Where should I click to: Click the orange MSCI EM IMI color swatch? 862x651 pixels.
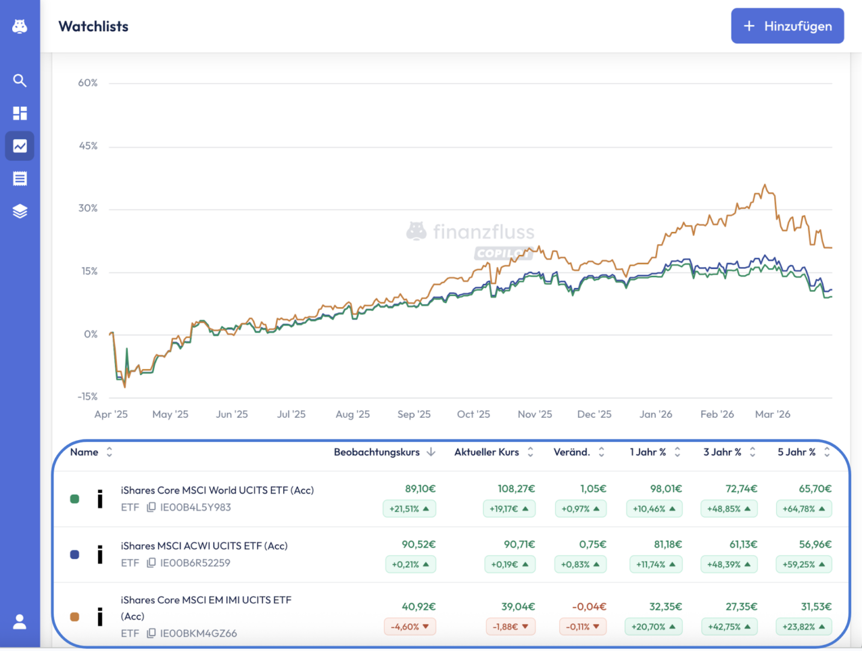(75, 617)
